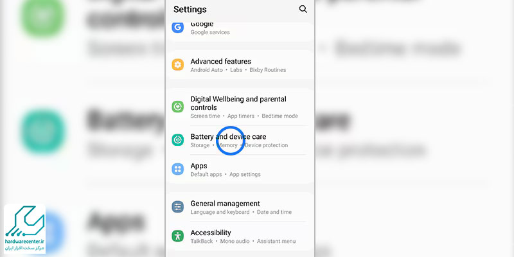
Task: Tap the blue Apps four-dot icon
Action: click(178, 169)
